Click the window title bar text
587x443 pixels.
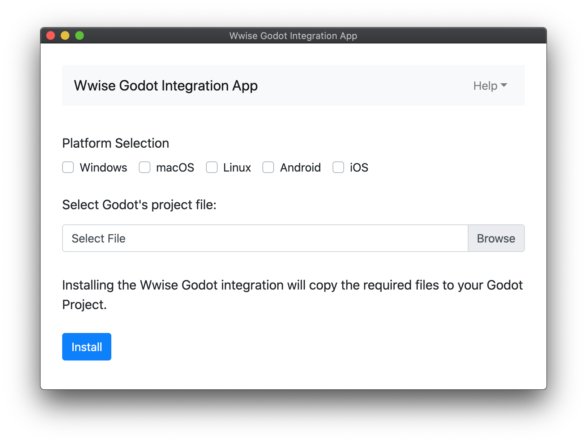point(293,36)
